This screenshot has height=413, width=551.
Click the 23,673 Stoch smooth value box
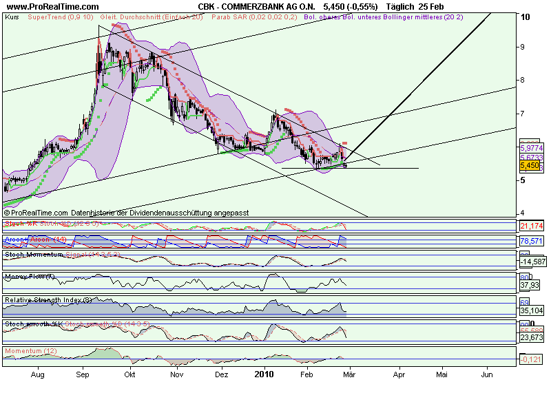point(532,337)
